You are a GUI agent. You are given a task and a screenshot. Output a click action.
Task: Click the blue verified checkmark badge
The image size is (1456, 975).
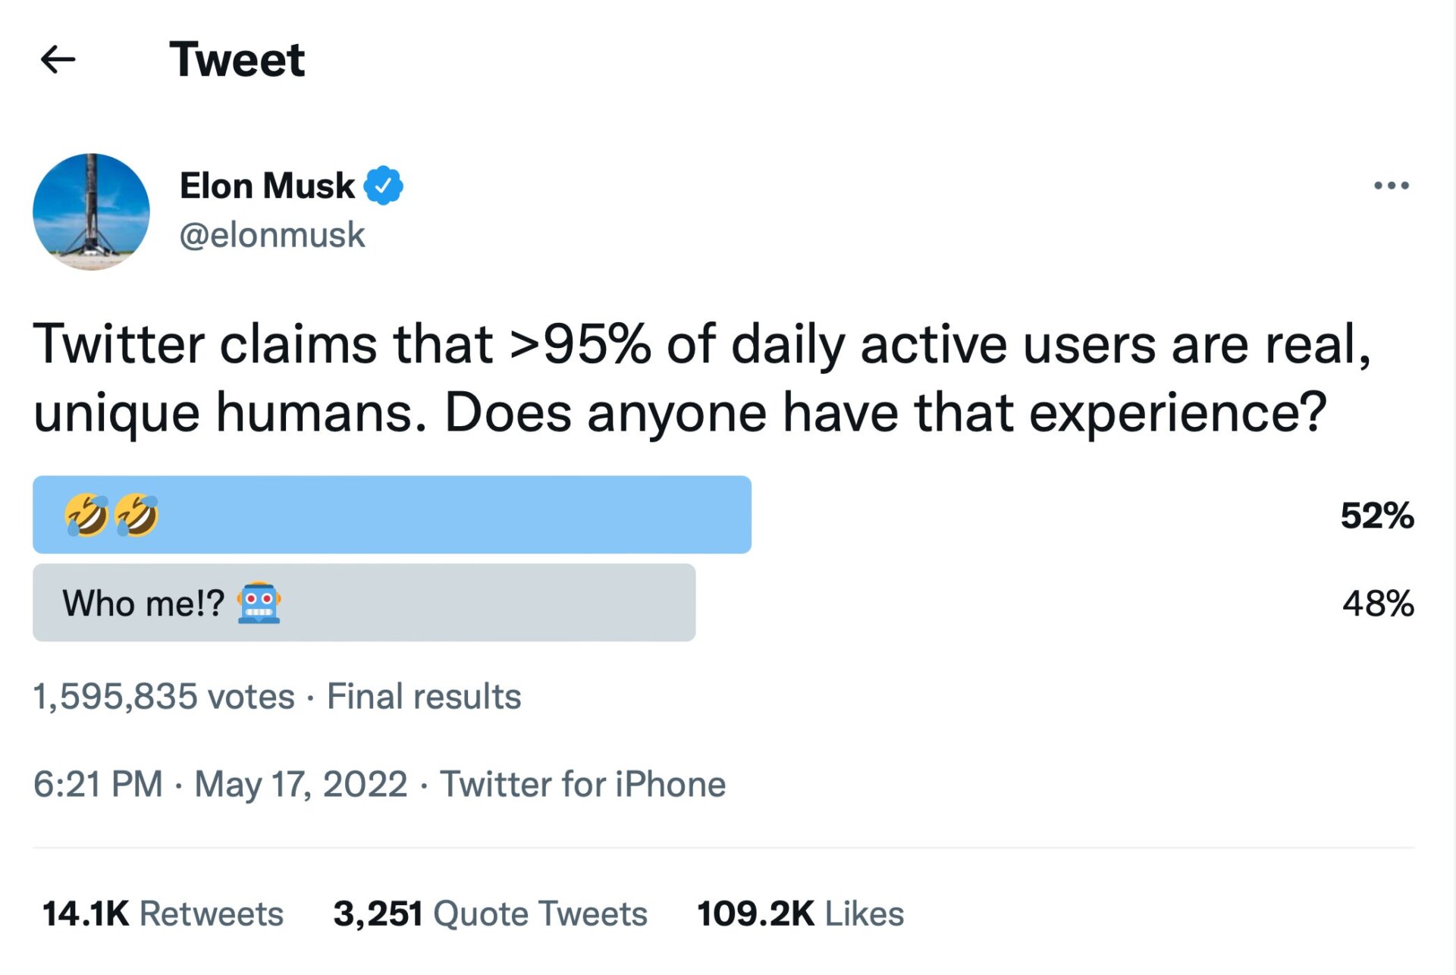[x=384, y=186]
